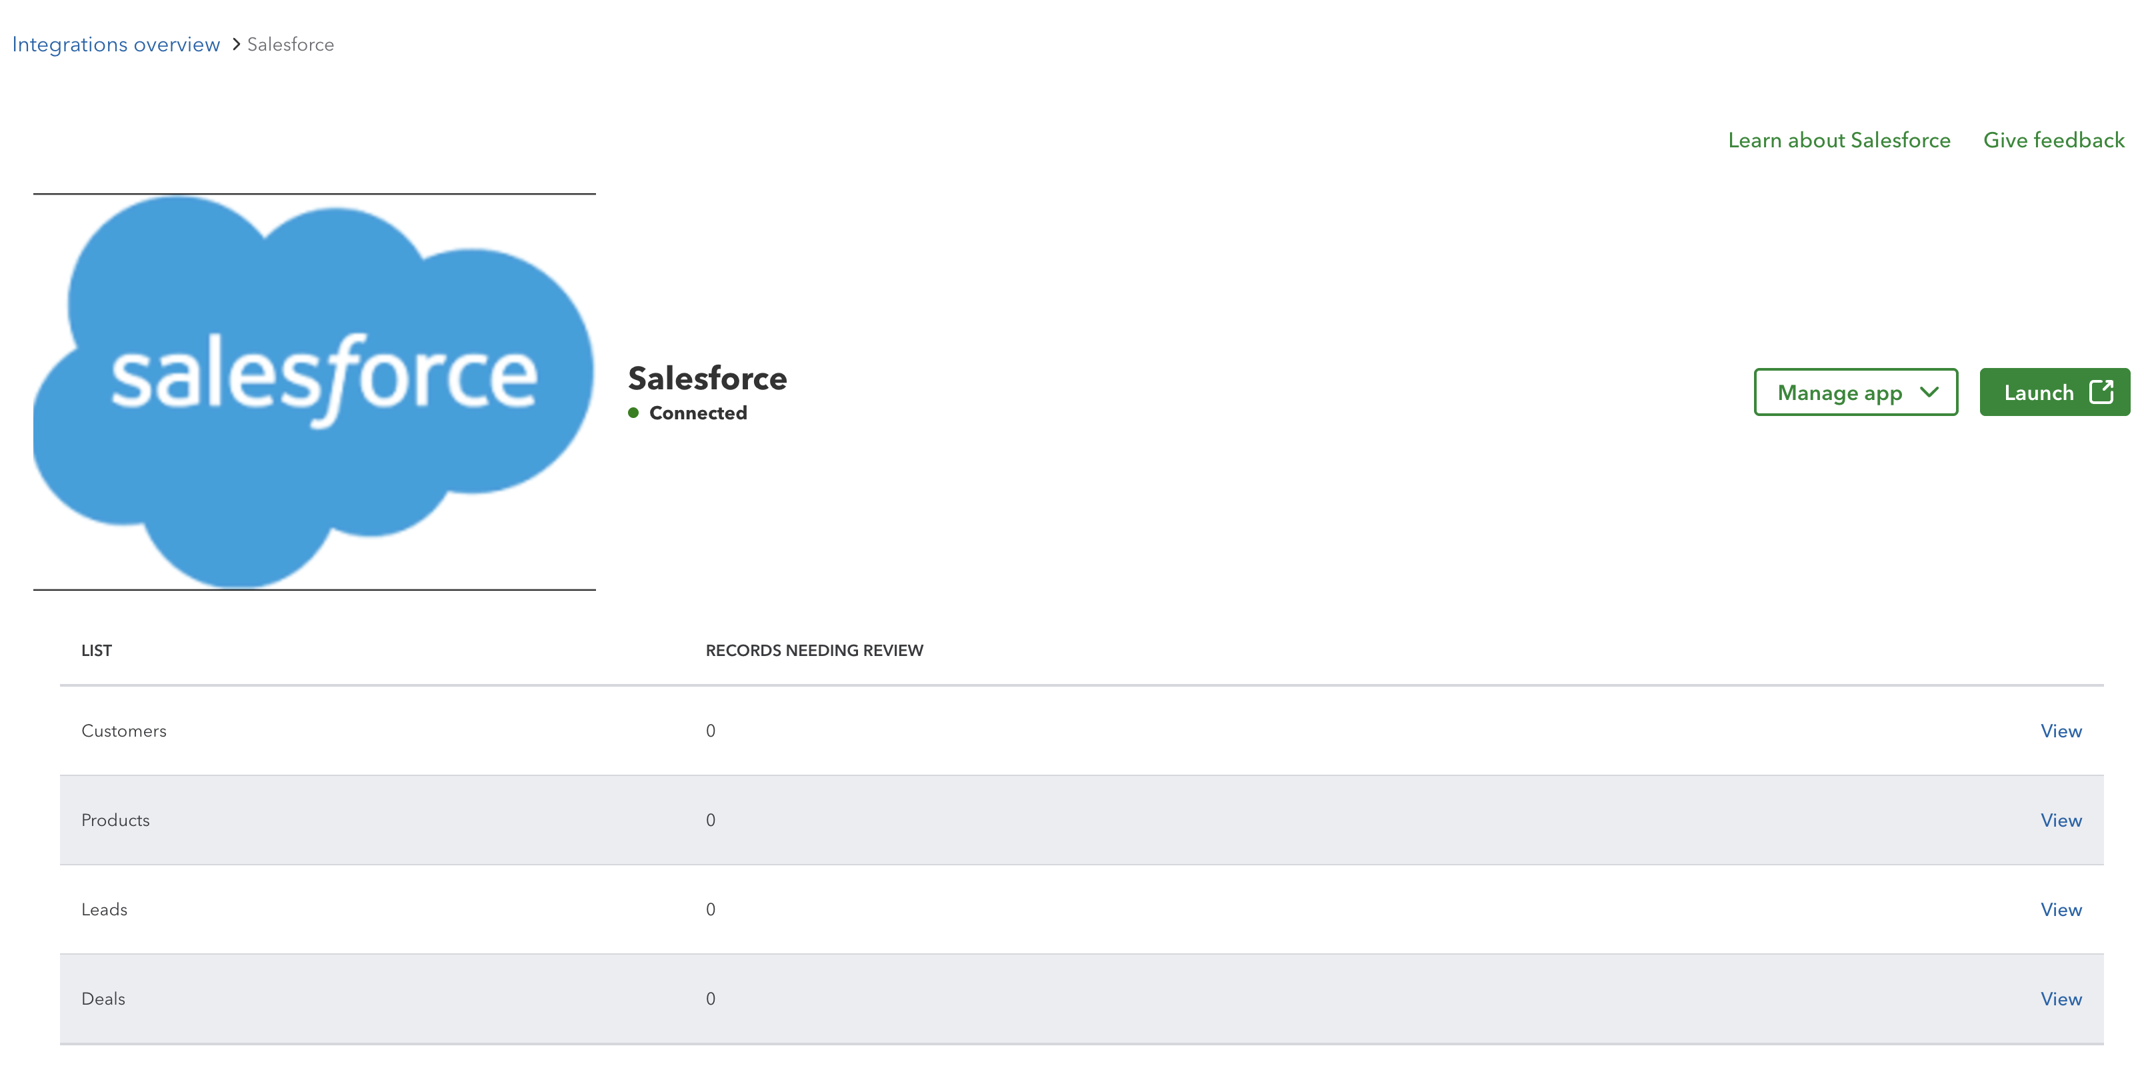Screen dimensions: 2144x1080
Task: Click the Salesforce heading title
Action: click(707, 378)
